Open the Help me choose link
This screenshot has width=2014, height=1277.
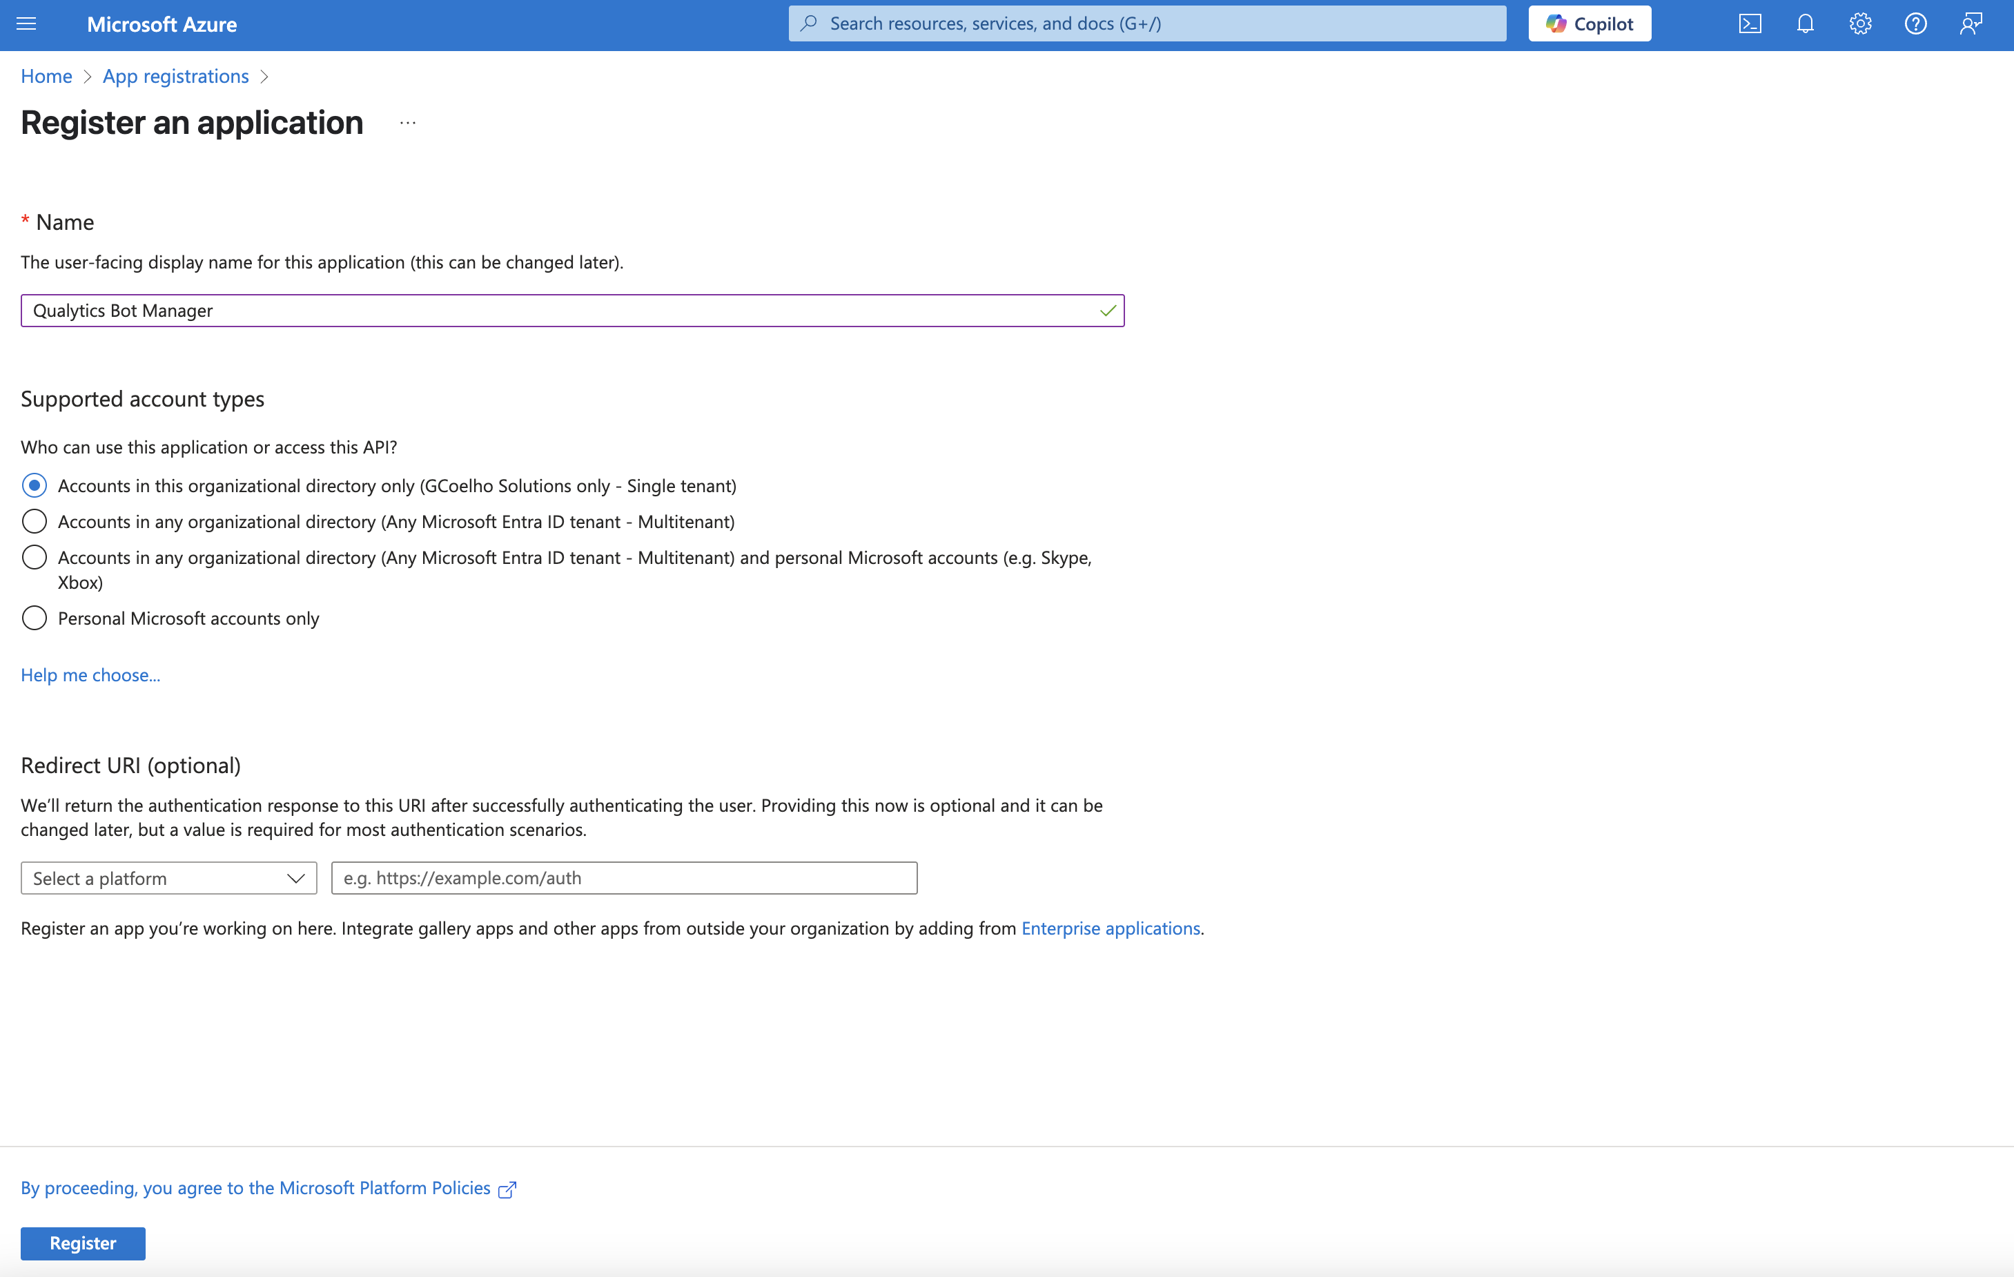[x=90, y=675]
